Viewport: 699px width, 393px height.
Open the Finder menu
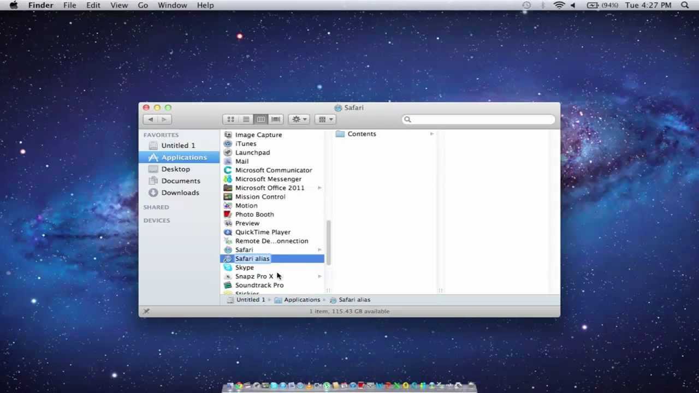click(40, 5)
